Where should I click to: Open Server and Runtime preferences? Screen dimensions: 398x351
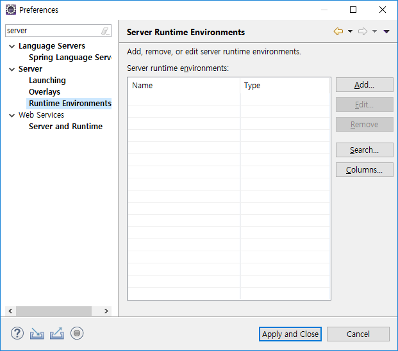65,127
